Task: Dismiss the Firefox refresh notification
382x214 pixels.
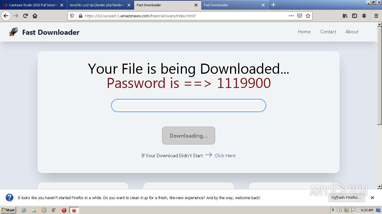Action: (x=372, y=198)
